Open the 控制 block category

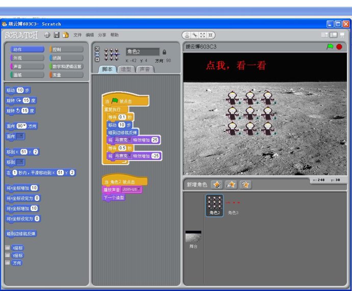click(66, 49)
